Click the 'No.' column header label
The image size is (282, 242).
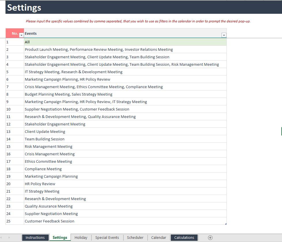[15, 34]
